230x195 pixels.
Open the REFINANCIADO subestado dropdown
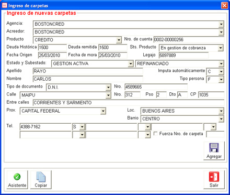coord(221,64)
